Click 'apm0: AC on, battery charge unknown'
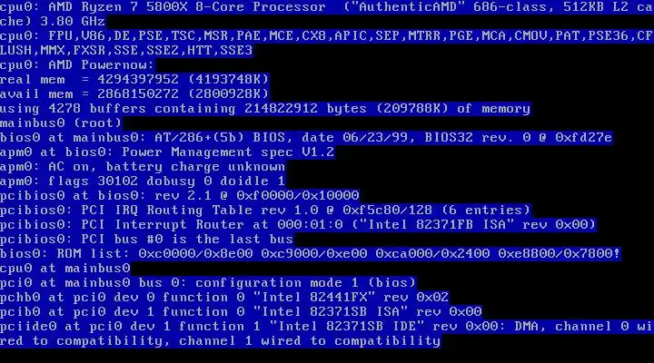Image resolution: width=654 pixels, height=363 pixels. tap(143, 167)
